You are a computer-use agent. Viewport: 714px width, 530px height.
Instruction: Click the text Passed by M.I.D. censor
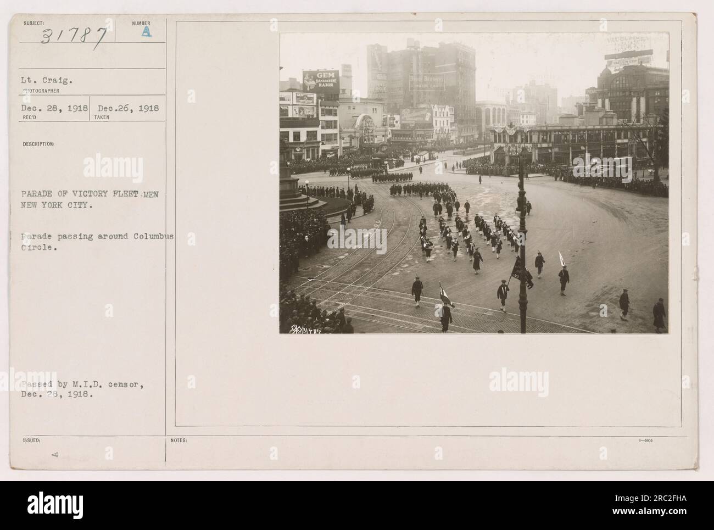(81, 384)
